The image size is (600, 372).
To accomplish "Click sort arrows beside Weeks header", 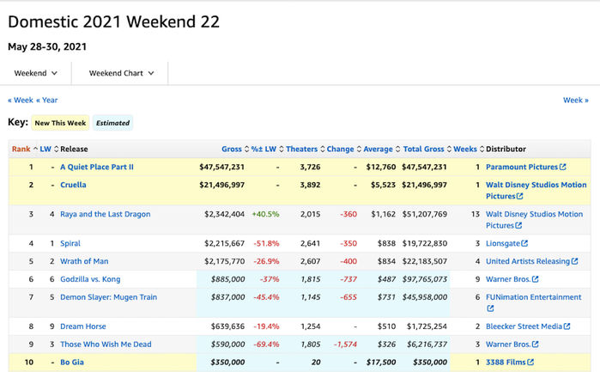I will [x=482, y=149].
